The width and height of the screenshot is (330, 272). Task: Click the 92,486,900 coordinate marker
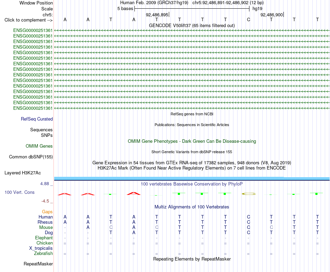[x=272, y=15]
